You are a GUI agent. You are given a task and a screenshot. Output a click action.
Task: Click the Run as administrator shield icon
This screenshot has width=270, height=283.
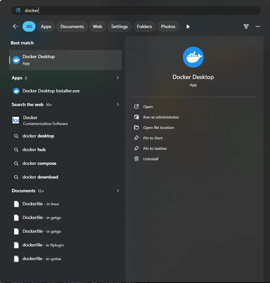[x=136, y=117]
